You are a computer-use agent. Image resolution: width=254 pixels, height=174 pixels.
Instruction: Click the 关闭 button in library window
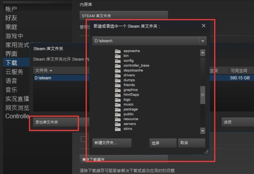(238, 122)
